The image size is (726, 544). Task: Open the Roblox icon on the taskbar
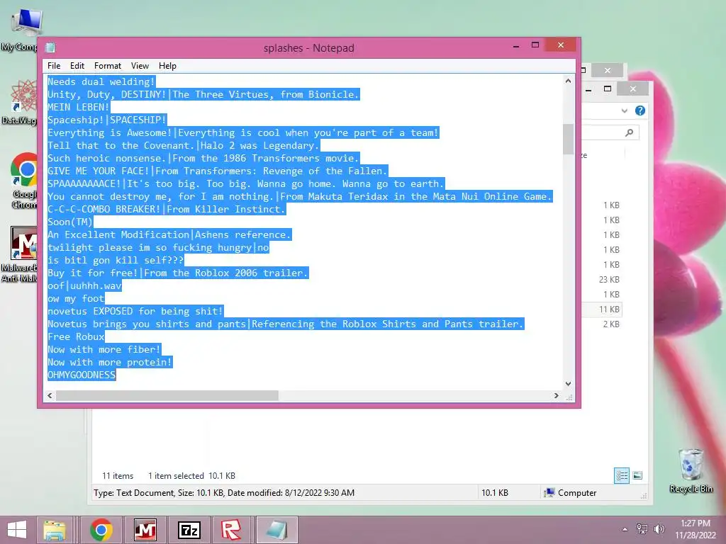231,530
